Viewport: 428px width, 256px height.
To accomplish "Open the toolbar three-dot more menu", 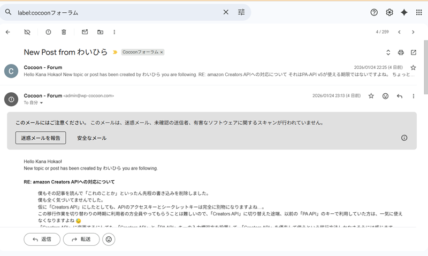I will (x=114, y=32).
